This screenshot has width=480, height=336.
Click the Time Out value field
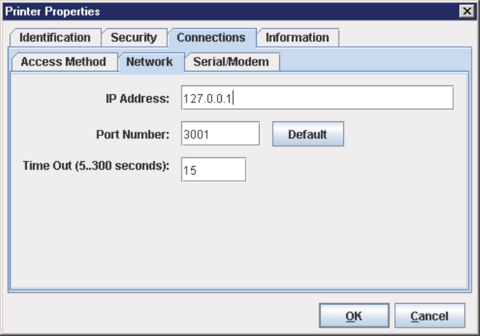click(x=213, y=170)
